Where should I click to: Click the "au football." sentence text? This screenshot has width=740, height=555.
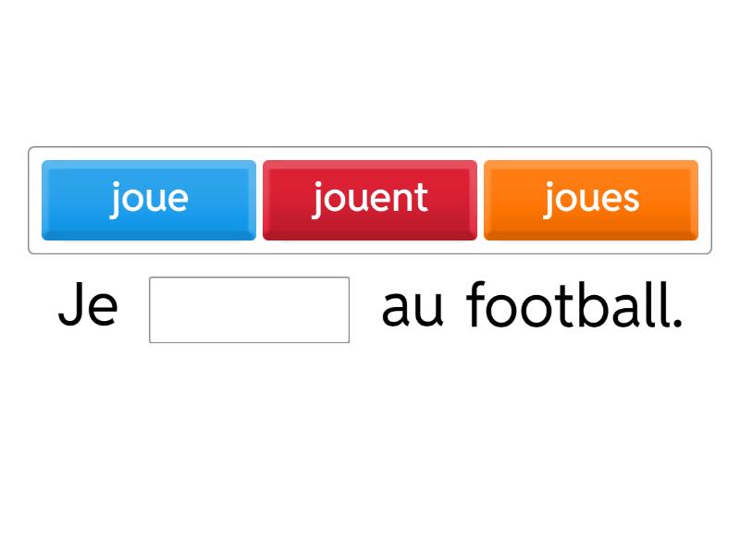point(532,307)
